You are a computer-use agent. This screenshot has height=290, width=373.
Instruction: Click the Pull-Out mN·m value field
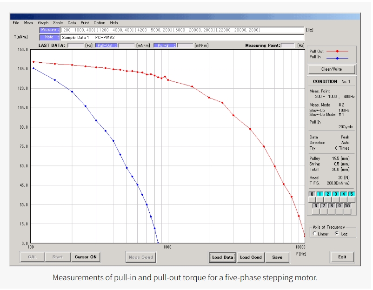click(127, 46)
